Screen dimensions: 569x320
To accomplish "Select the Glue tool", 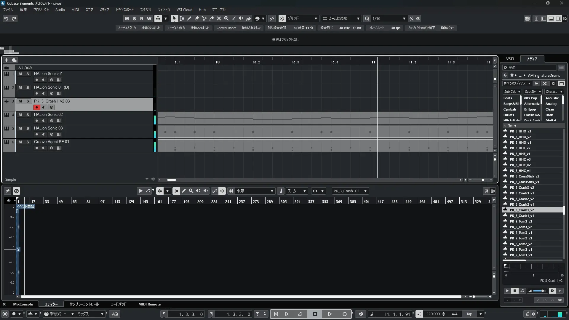I will [x=211, y=18].
